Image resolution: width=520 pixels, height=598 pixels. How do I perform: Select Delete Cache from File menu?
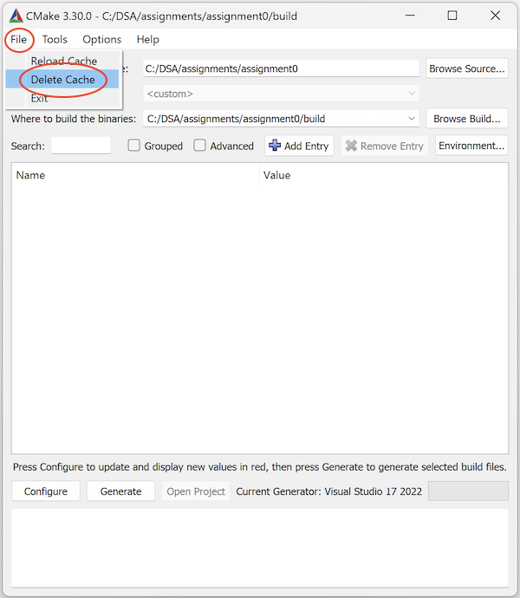click(x=62, y=80)
